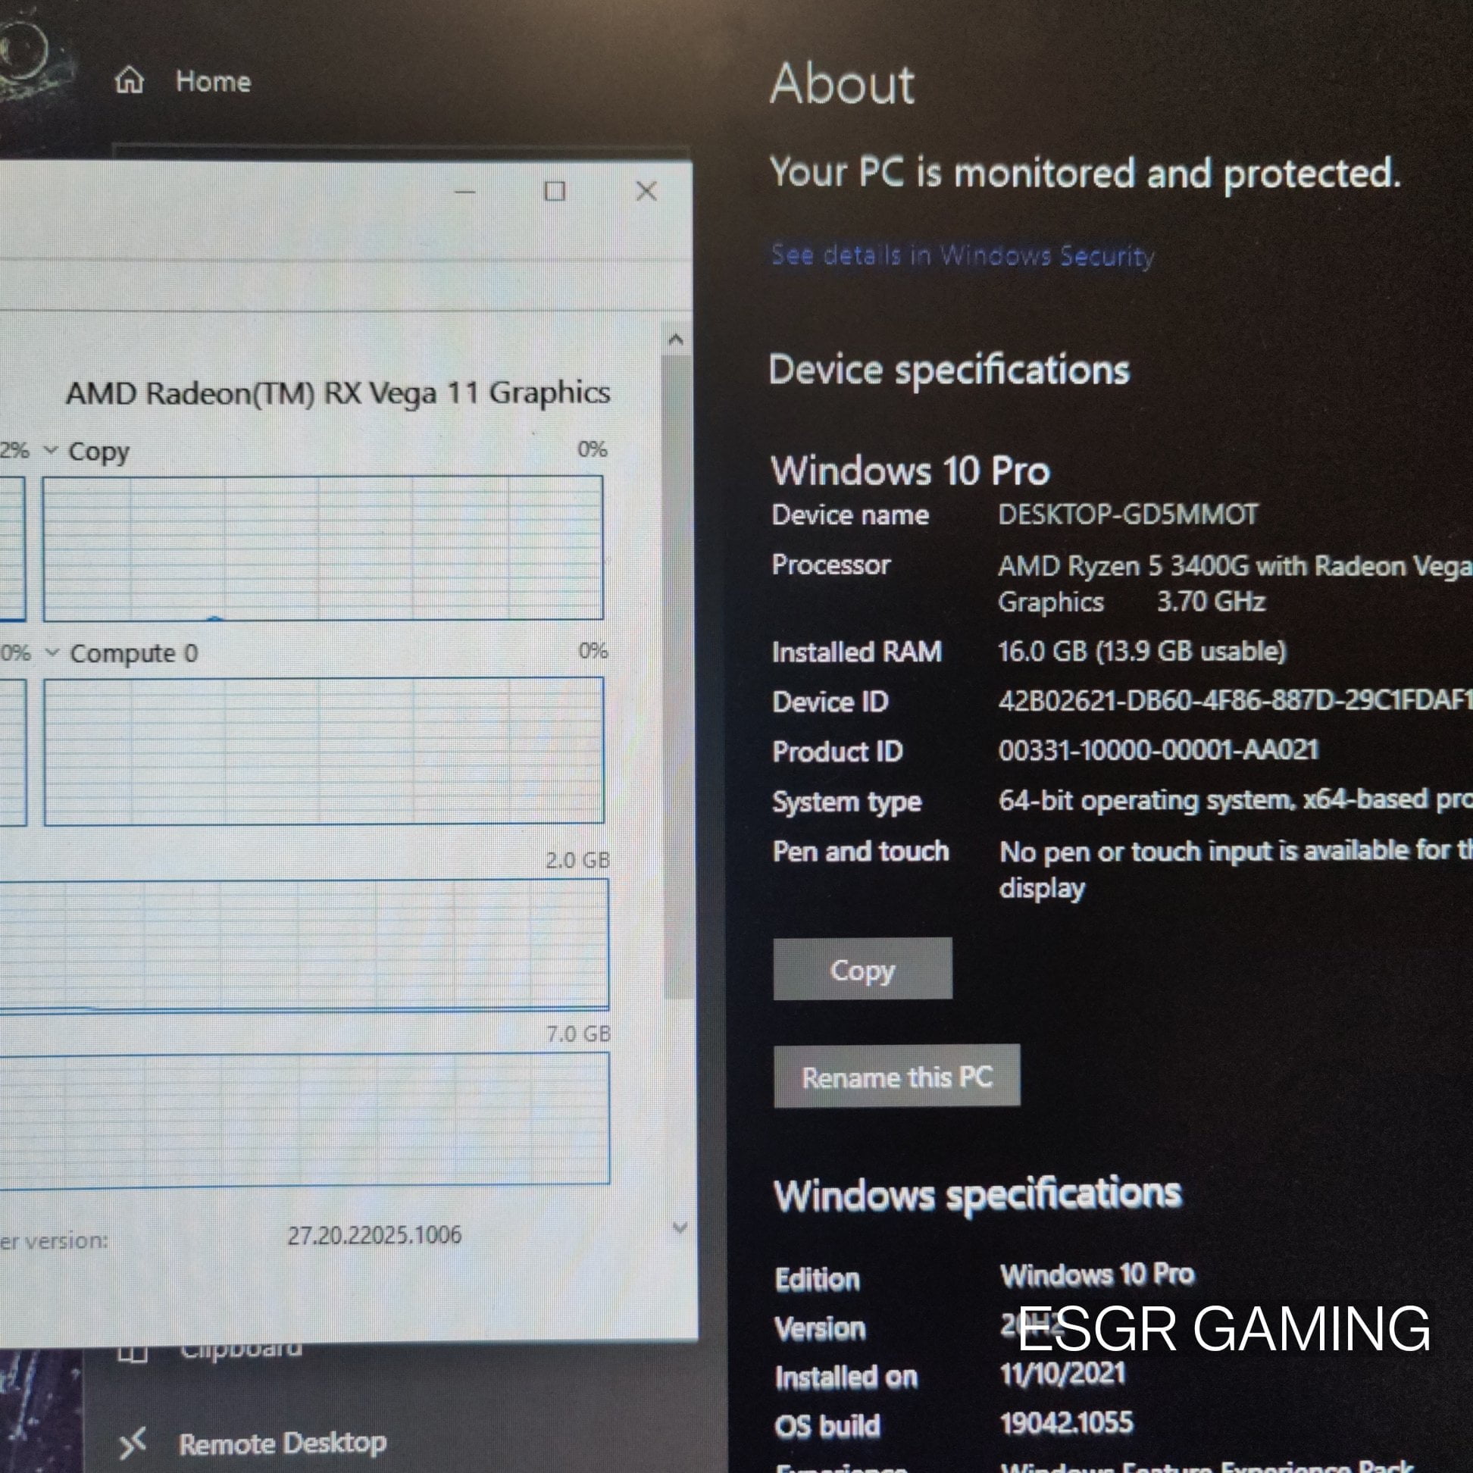Screen dimensions: 1473x1473
Task: Maximize the Task Manager window
Action: coord(555,191)
